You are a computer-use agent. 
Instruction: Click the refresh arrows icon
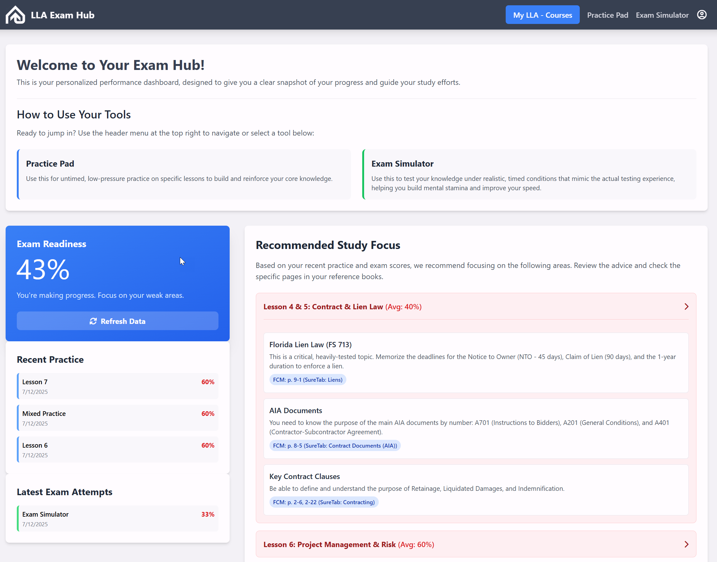pyautogui.click(x=93, y=321)
